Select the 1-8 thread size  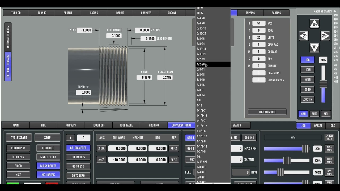tap(213, 100)
